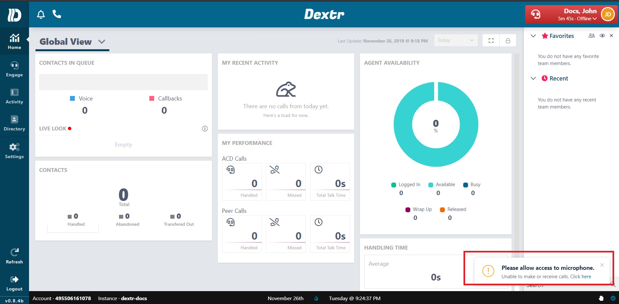The image size is (619, 304).
Task: Click the ACD Calls handled headset icon
Action: pyautogui.click(x=231, y=170)
